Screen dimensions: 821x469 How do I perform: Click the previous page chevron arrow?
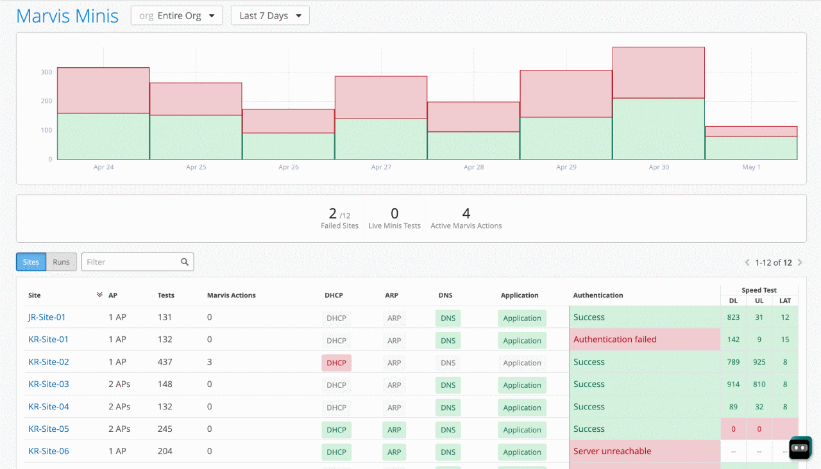point(747,262)
